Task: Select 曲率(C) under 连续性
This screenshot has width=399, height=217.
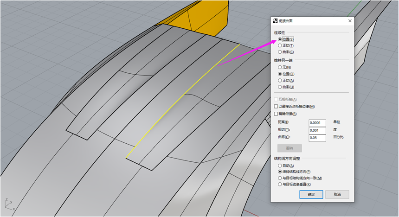Action: click(x=280, y=52)
